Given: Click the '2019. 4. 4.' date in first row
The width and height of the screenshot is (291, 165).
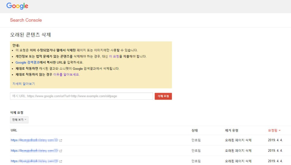Looking at the screenshot, I should click(275, 140).
